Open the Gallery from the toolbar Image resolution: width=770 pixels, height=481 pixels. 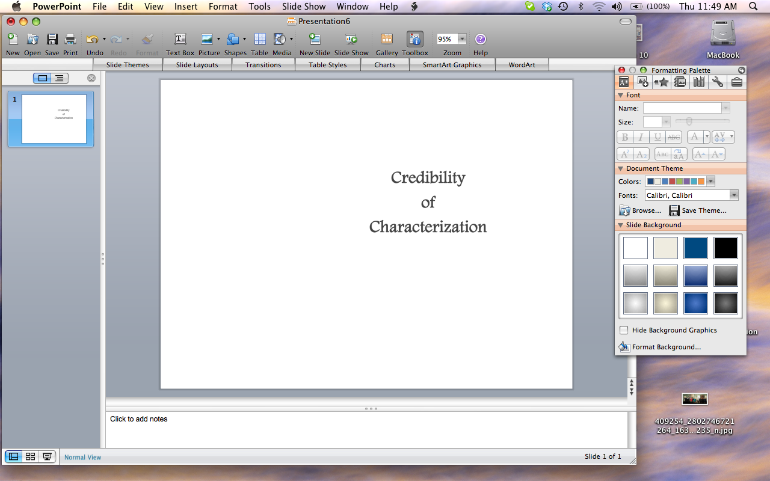(387, 39)
